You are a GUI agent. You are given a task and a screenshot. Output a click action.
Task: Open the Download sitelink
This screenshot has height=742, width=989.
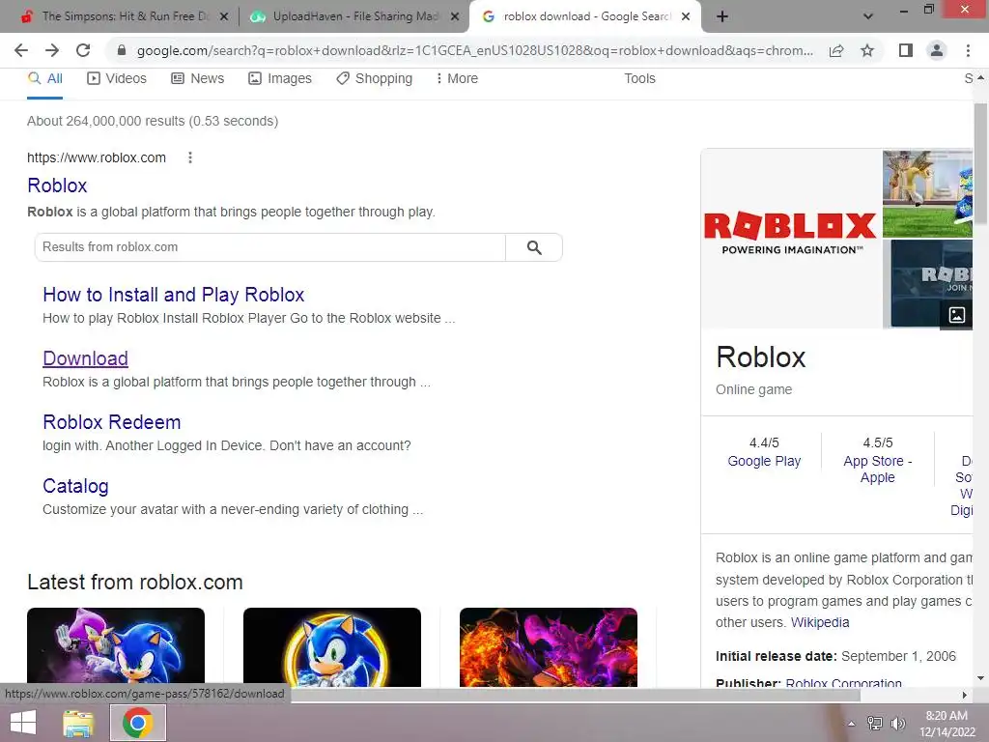[85, 358]
